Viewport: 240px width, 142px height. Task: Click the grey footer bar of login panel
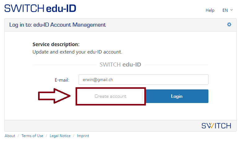[93, 126]
